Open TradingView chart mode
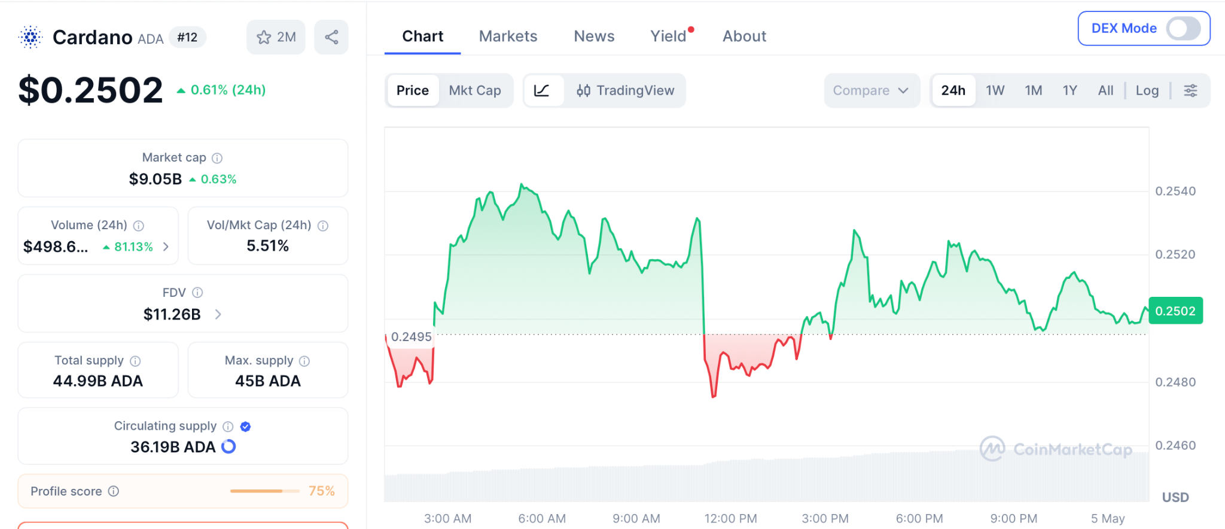This screenshot has width=1225, height=529. (x=625, y=90)
